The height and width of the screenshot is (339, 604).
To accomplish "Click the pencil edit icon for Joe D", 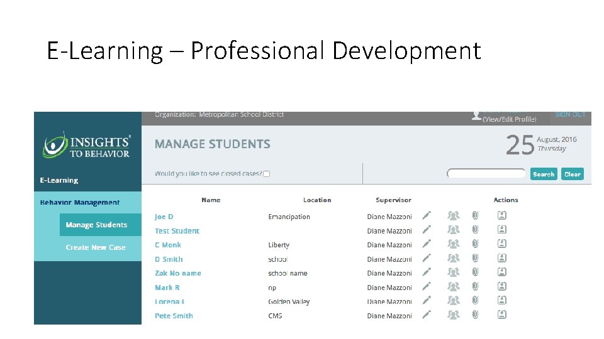I will tap(427, 215).
